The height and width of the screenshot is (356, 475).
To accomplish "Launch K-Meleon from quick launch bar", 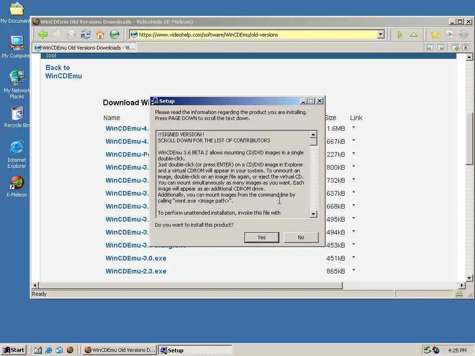I will pos(70,350).
